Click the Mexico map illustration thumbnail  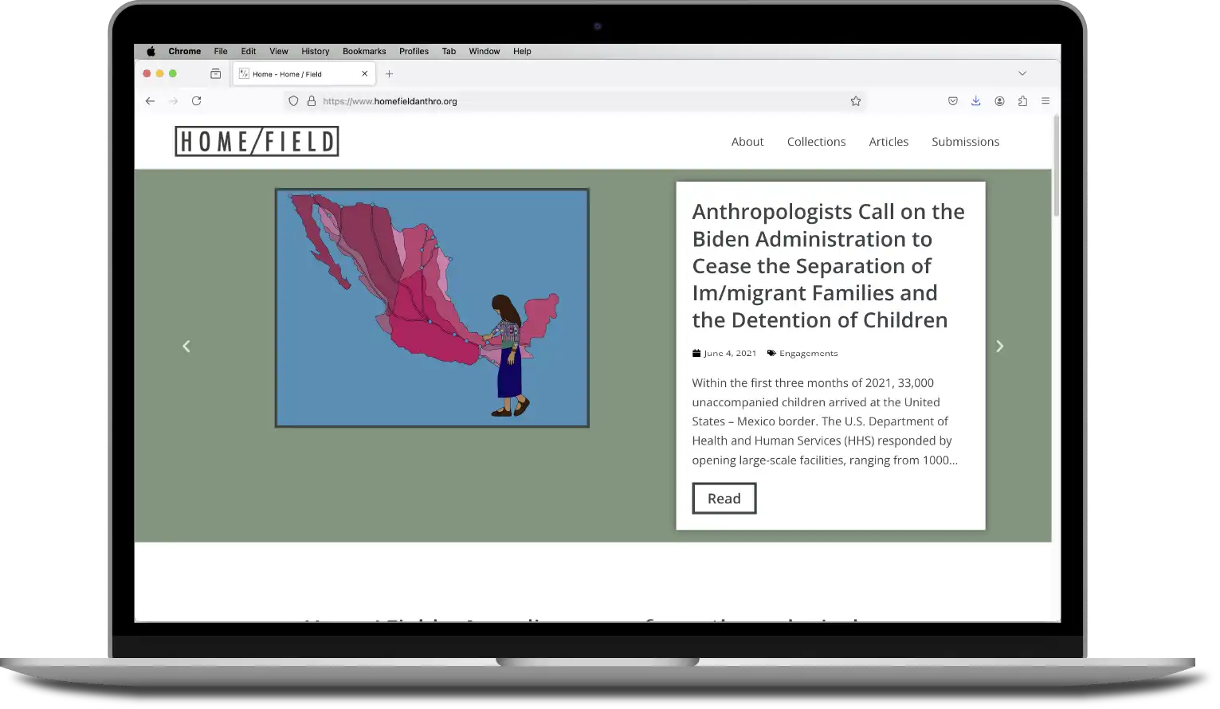pos(432,308)
